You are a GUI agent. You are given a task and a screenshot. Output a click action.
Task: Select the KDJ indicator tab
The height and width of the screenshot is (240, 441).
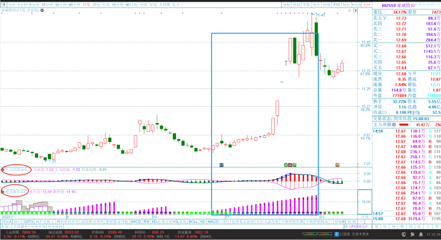tap(155, 222)
